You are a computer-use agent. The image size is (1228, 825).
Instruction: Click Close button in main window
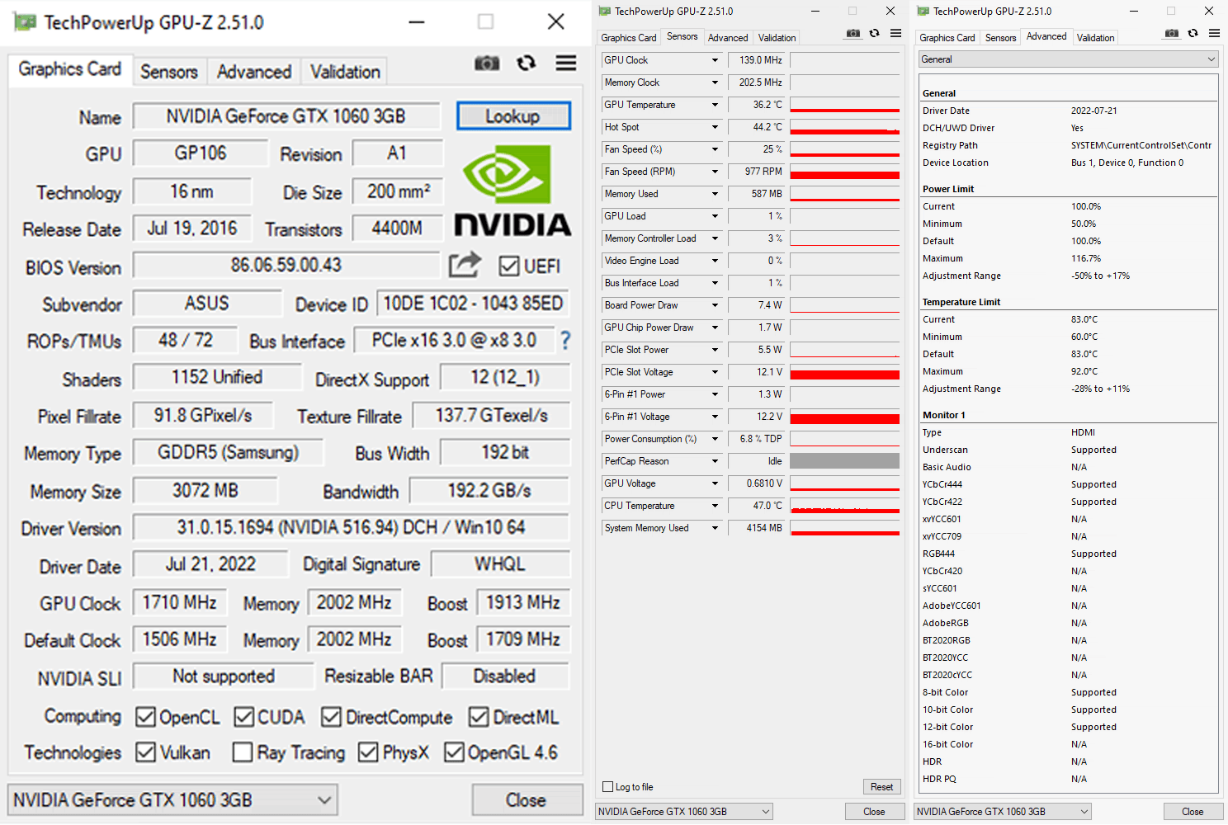[x=526, y=799]
